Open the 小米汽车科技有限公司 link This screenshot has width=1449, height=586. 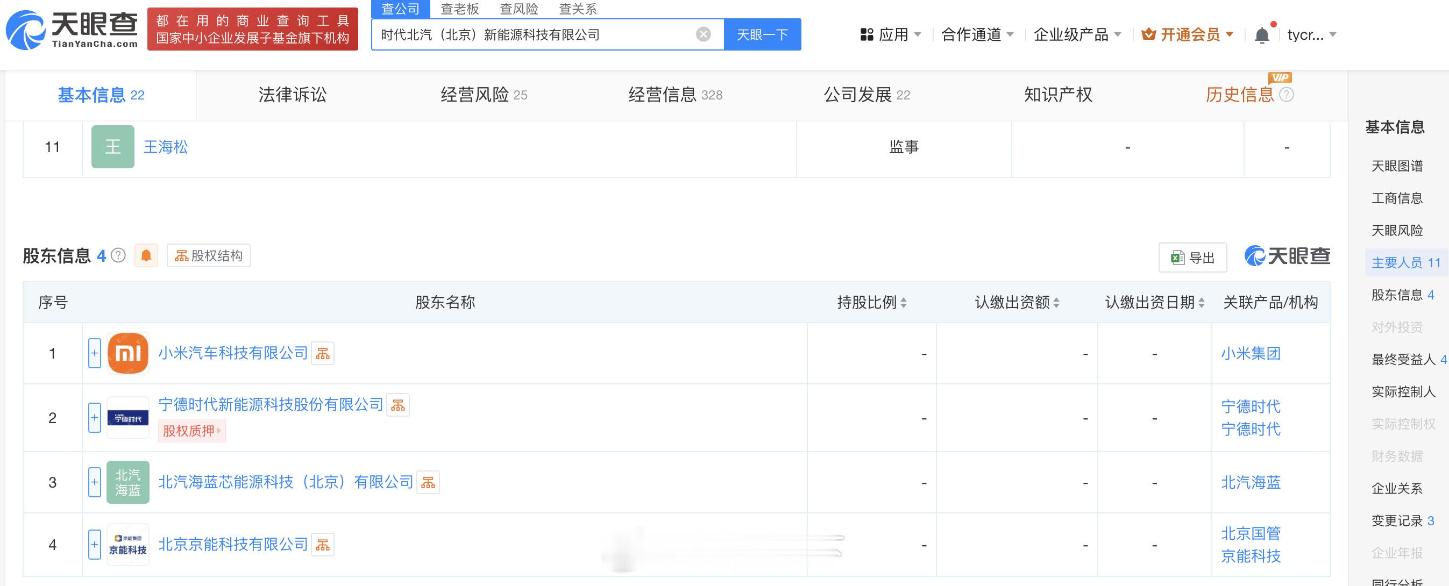pyautogui.click(x=233, y=353)
